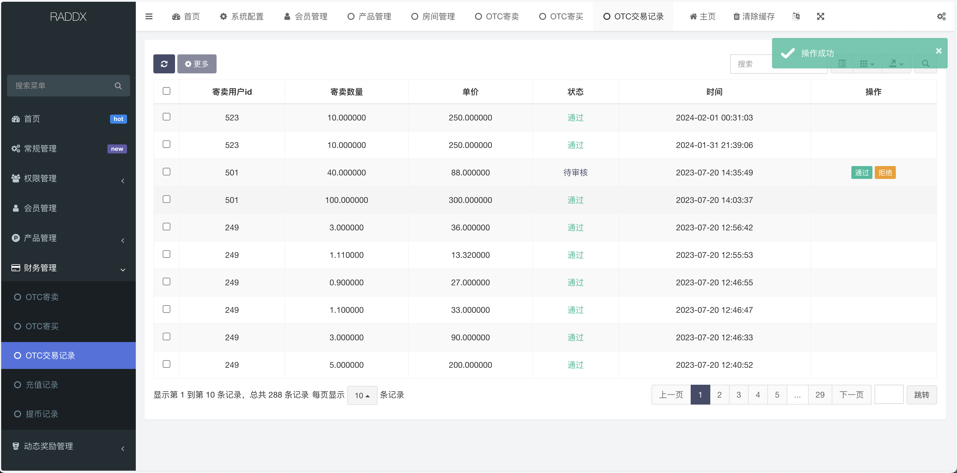The image size is (957, 473).
Task: Enter fullscreen using the expand icon
Action: click(x=820, y=16)
